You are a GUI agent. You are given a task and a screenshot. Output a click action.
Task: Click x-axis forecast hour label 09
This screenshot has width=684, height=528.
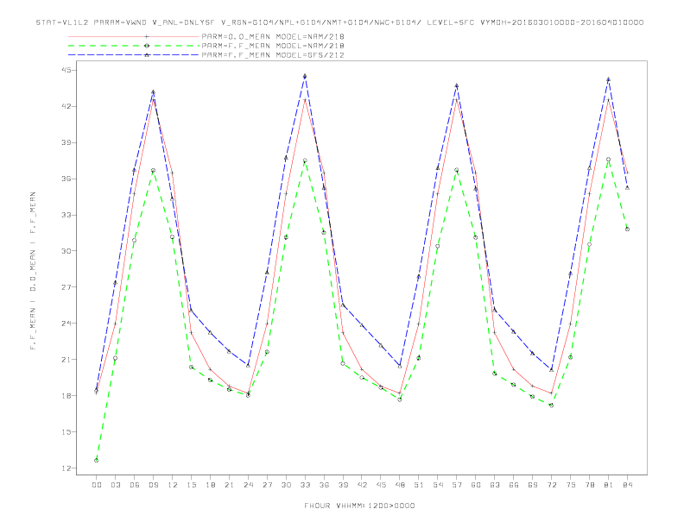tap(153, 485)
